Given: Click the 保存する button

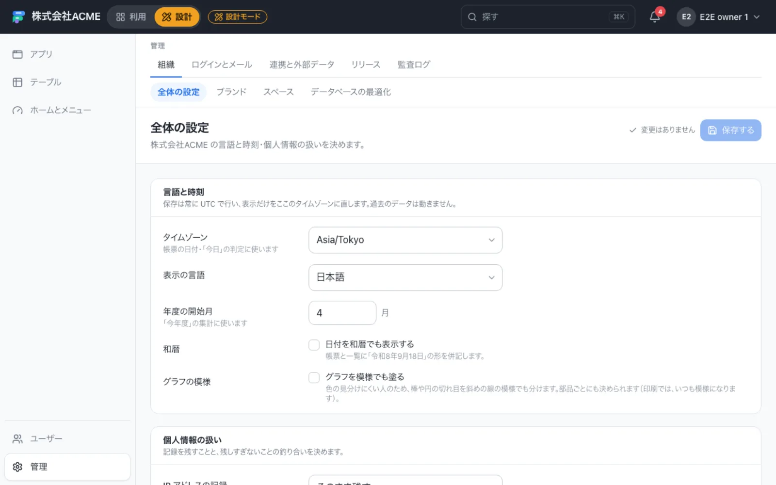Looking at the screenshot, I should (x=730, y=130).
